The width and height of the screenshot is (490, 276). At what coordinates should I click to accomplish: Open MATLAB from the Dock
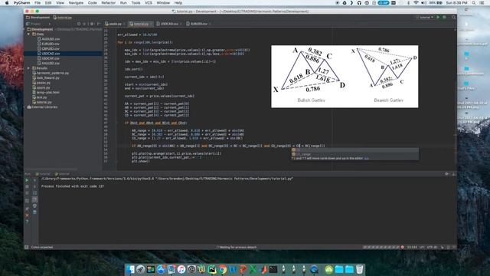click(263, 269)
